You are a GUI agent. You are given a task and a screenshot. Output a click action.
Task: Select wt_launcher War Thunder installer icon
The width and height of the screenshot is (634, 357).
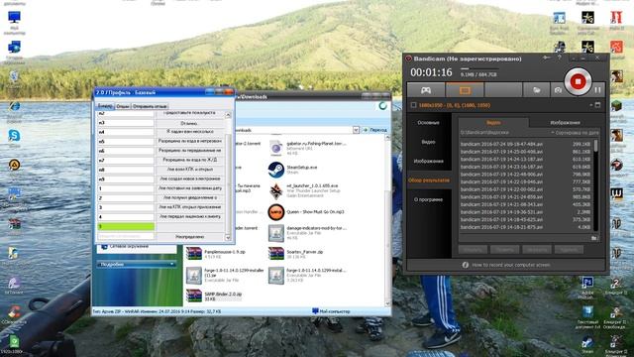click(x=276, y=190)
